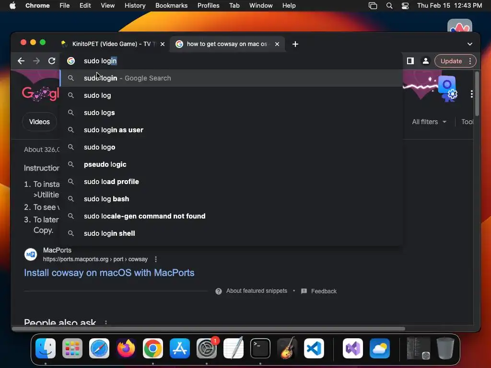Image resolution: width=491 pixels, height=368 pixels.
Task: Close the cowsay search tab
Action: (277, 44)
